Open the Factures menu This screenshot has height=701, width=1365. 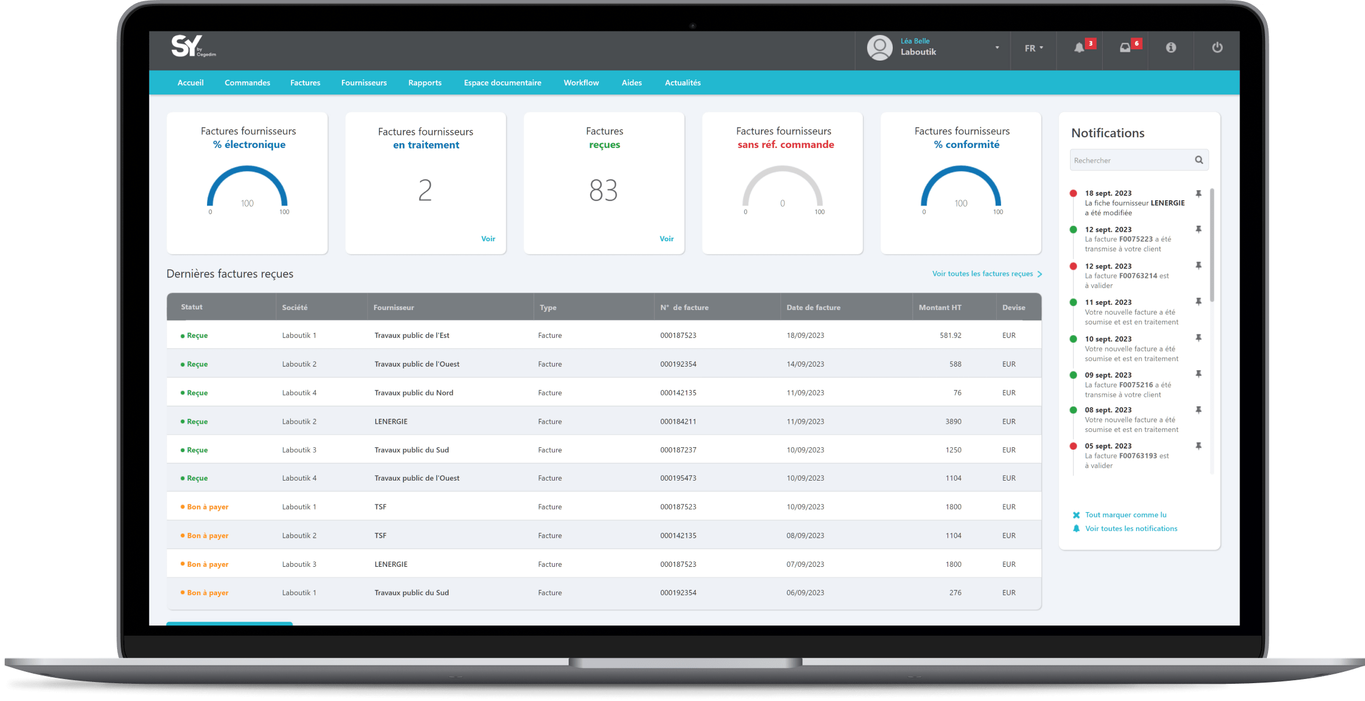pos(305,83)
